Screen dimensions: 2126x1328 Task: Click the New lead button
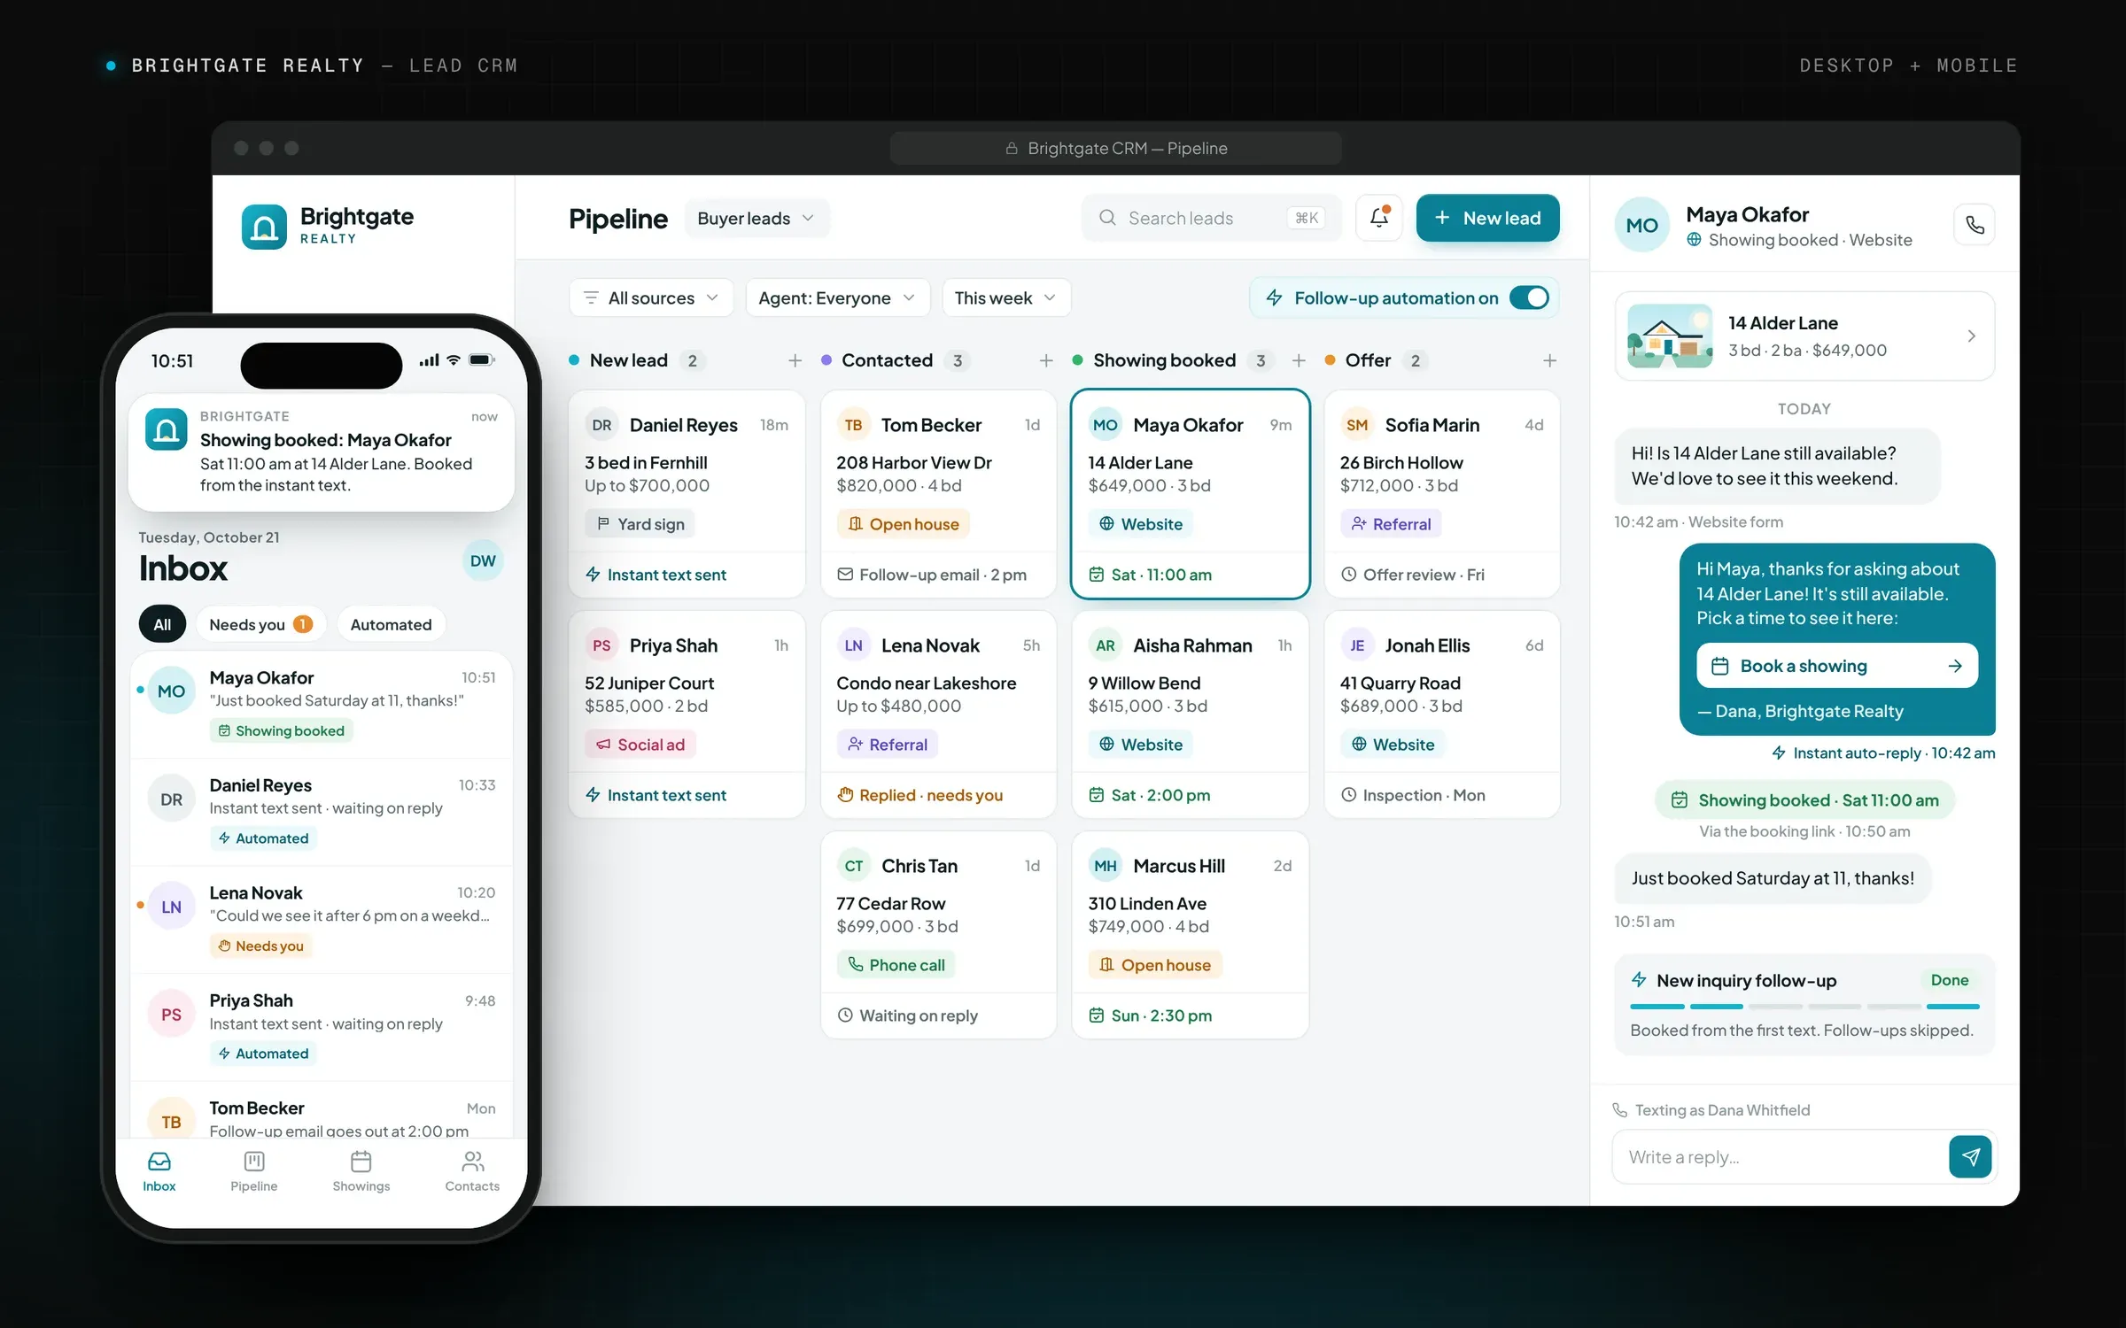click(x=1487, y=218)
